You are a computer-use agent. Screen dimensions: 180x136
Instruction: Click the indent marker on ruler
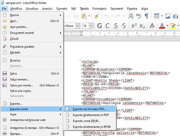tap(81, 33)
